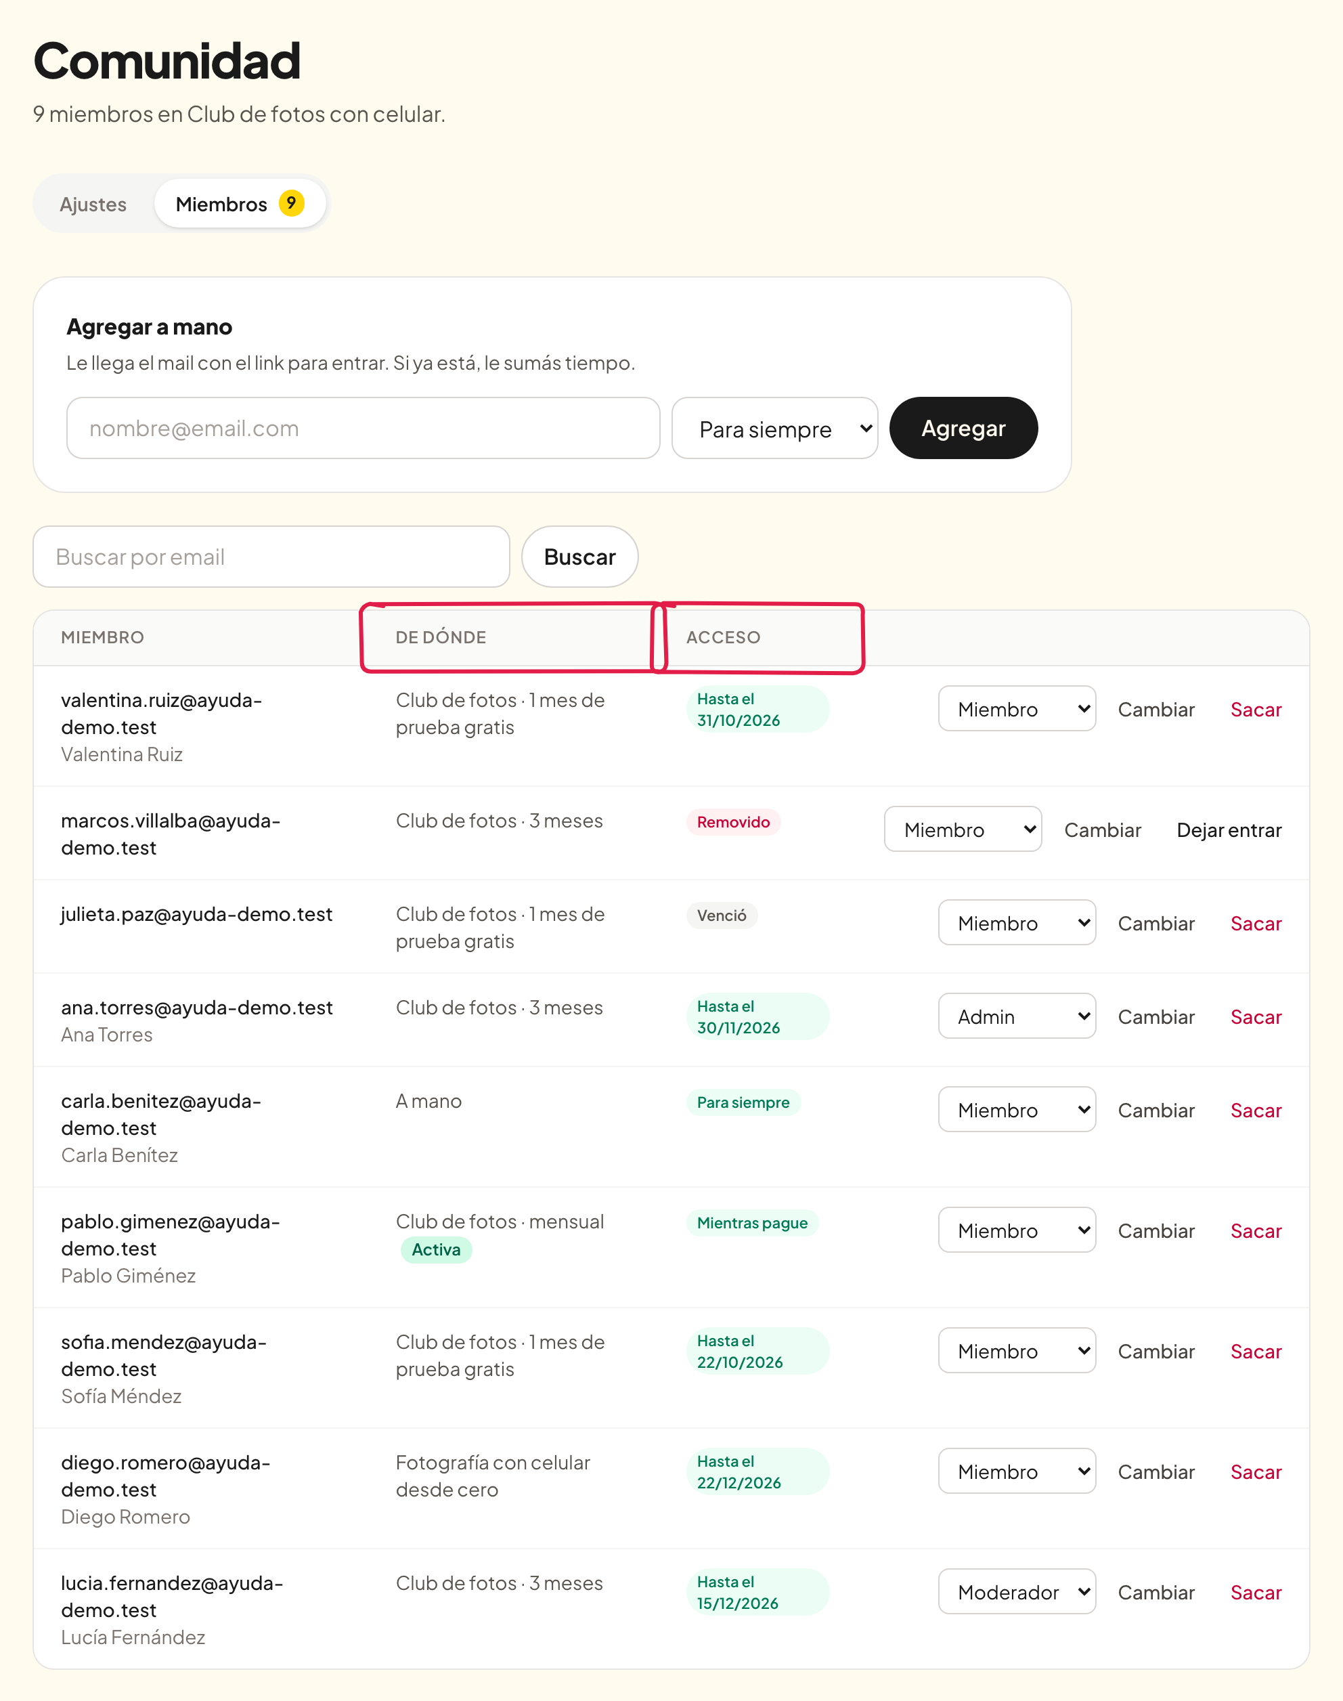Open the Miembros tab
This screenshot has height=1701, width=1343.
(240, 204)
